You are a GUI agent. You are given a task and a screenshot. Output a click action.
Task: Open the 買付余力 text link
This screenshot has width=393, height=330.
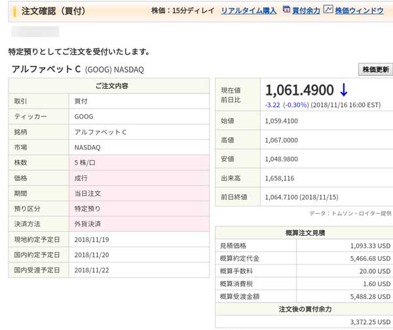(x=305, y=11)
